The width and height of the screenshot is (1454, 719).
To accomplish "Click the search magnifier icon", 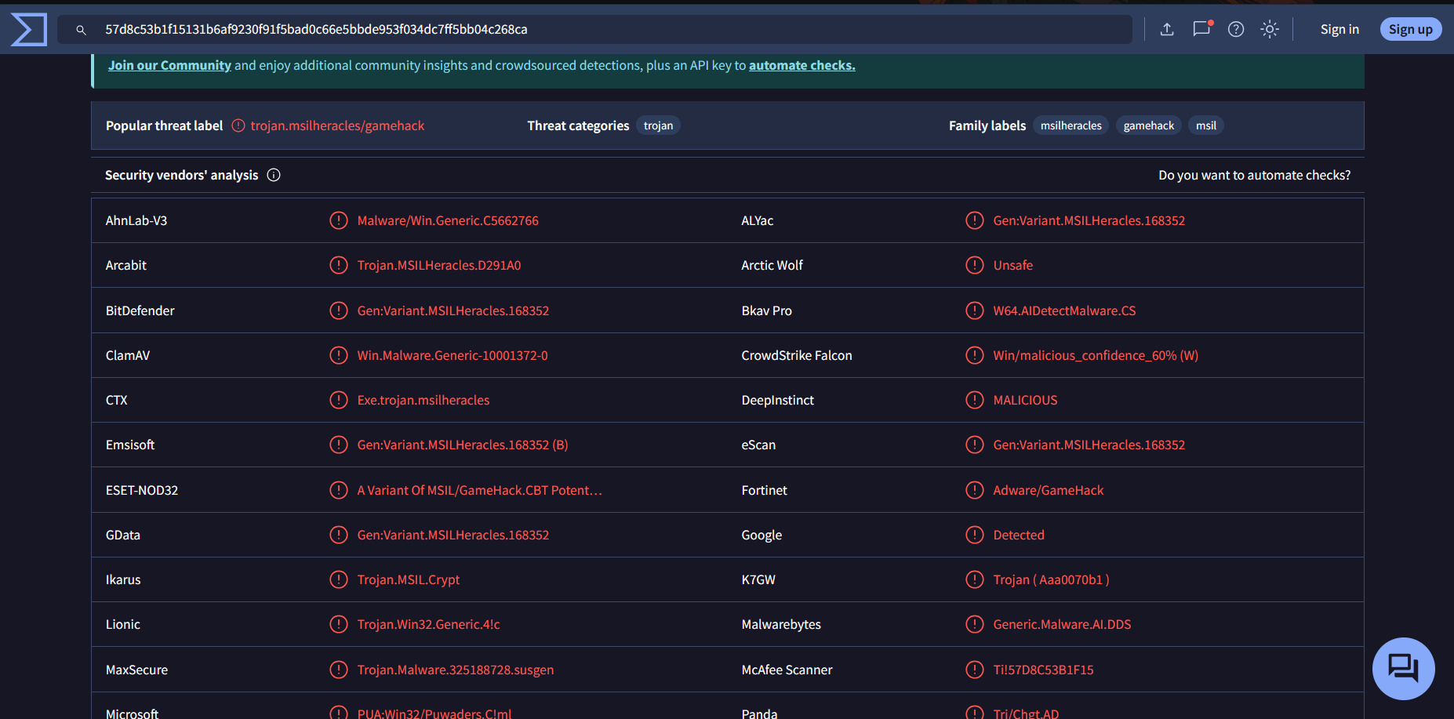I will point(81,30).
